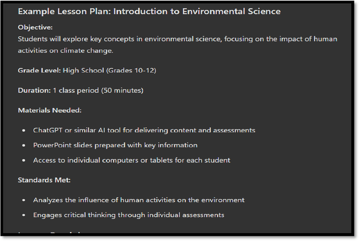The image size is (359, 241).
Task: Click the bullet point before ChatGPT item
Action: [x=24, y=130]
